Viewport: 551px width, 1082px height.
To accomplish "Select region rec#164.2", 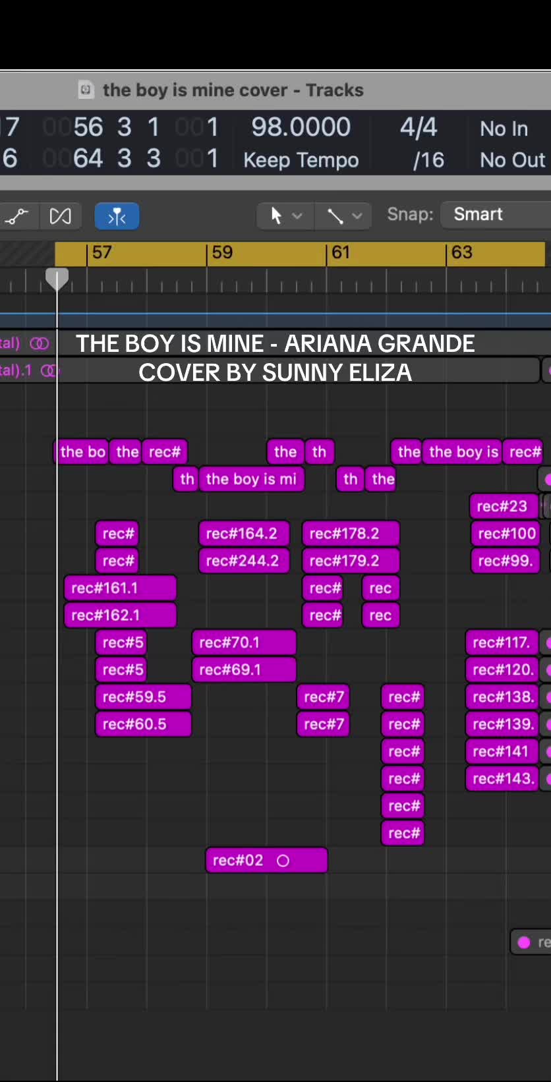I will click(244, 534).
